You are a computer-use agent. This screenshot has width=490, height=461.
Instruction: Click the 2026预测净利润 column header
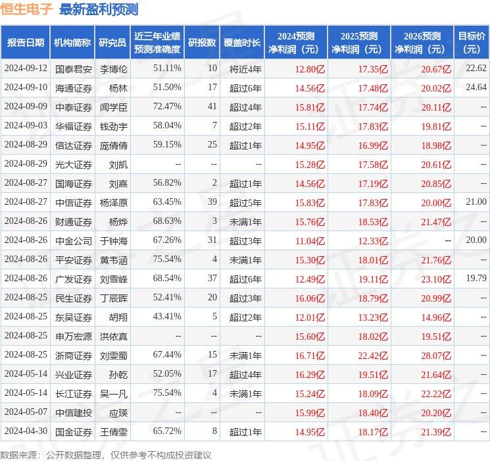click(x=422, y=43)
